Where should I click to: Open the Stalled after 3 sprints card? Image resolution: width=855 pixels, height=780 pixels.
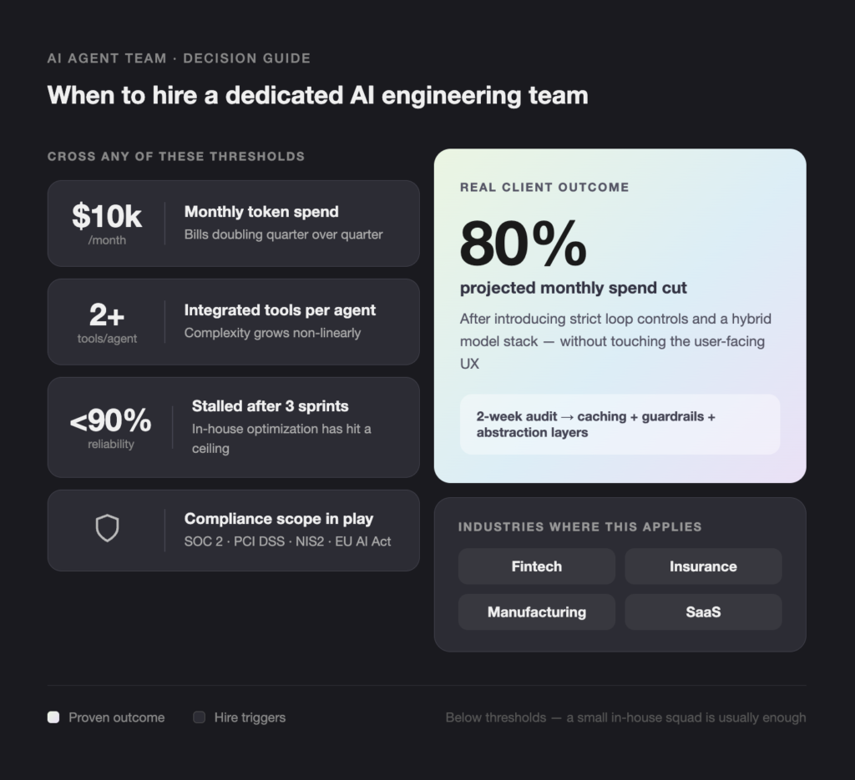click(234, 428)
